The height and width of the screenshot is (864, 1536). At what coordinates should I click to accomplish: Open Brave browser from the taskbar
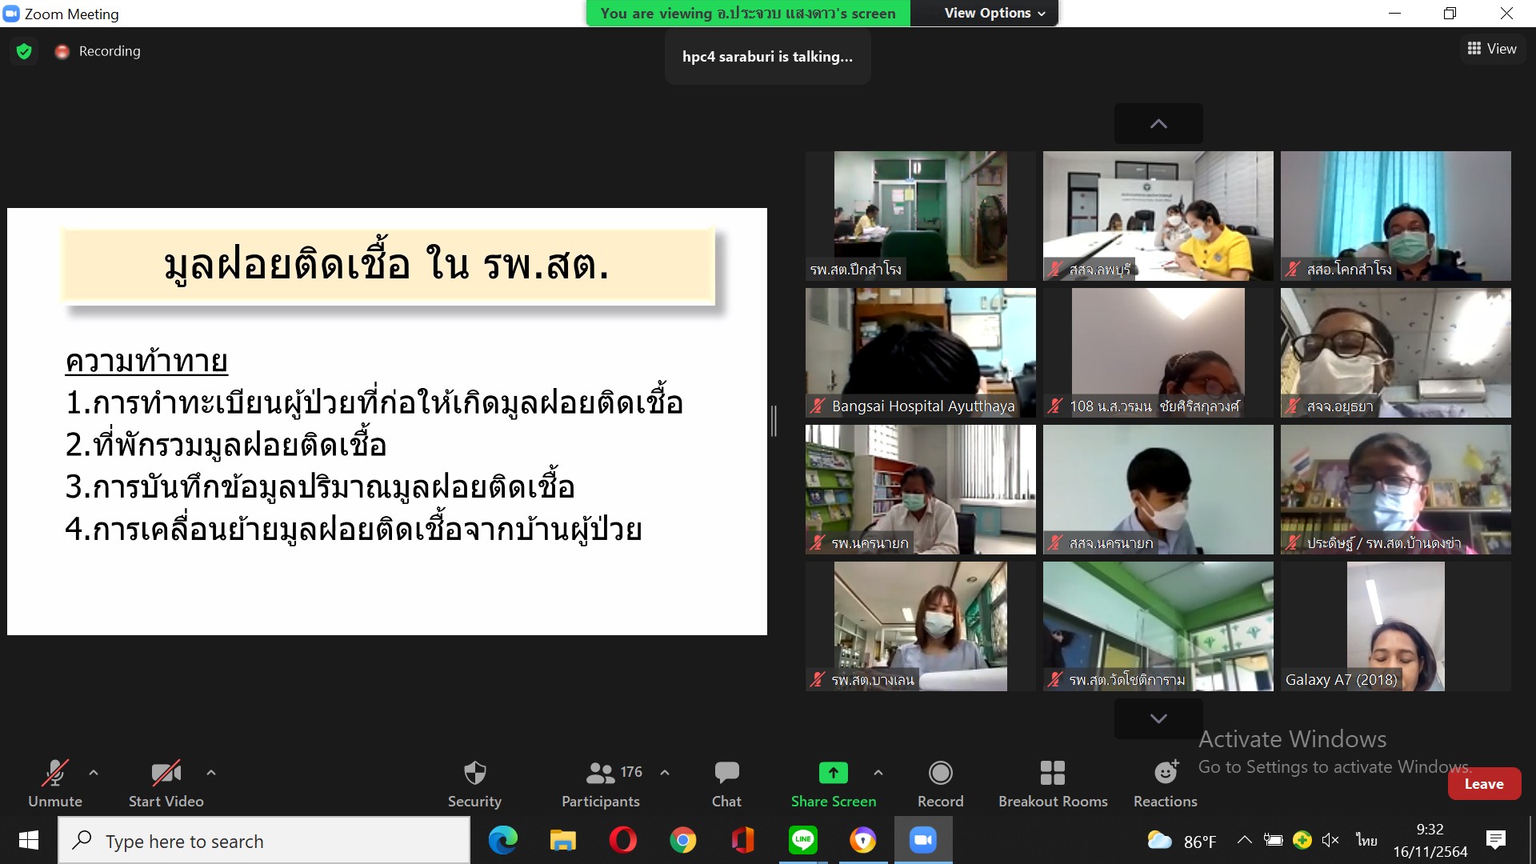[x=863, y=840]
